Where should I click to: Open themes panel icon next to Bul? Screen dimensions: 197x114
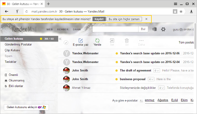click(155, 29)
